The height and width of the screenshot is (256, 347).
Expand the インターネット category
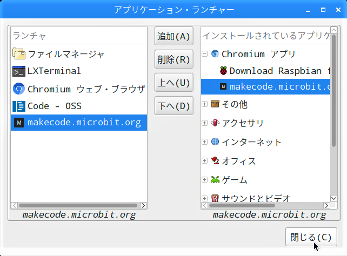205,142
